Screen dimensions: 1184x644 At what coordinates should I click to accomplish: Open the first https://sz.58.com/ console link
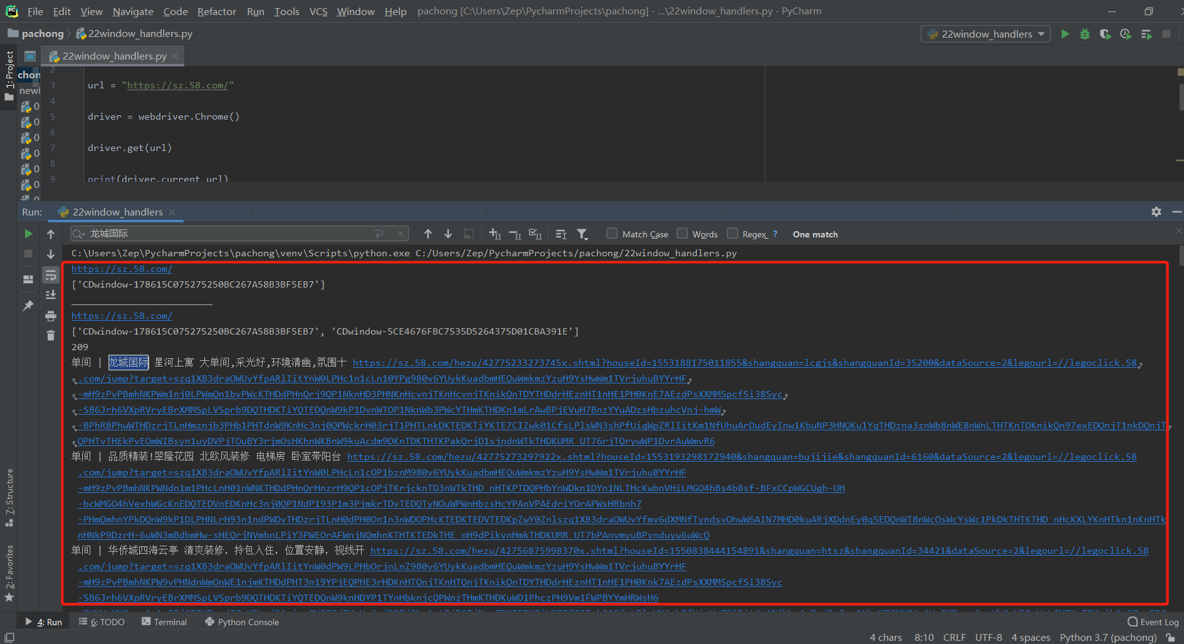click(x=122, y=269)
